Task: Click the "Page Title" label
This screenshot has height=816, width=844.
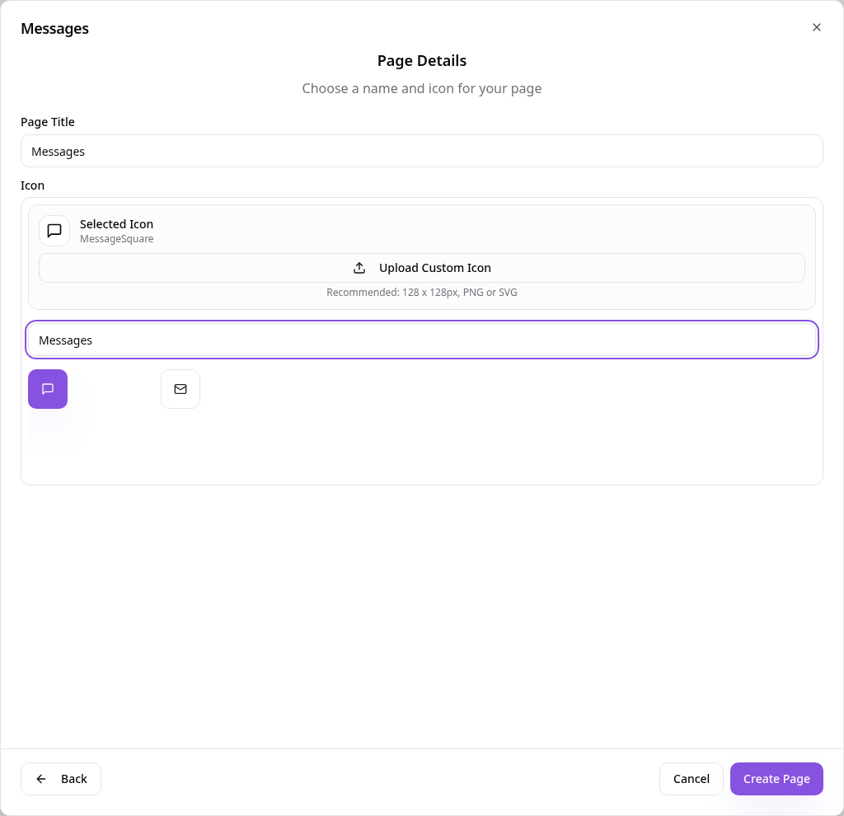Action: point(47,122)
